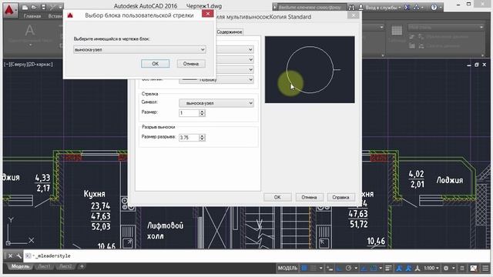Increase arrow Размер with the up spinner

pyautogui.click(x=202, y=111)
